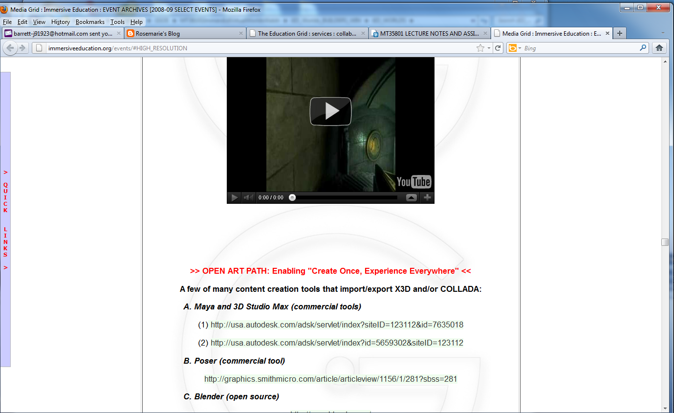The height and width of the screenshot is (413, 674).
Task: Close the hotmail.com tab
Action: (118, 33)
